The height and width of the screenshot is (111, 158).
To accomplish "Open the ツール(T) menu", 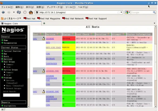I will (x=70, y=7).
